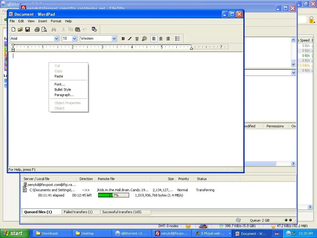Open WordPad View menu
The image size is (317, 238).
(31, 21)
